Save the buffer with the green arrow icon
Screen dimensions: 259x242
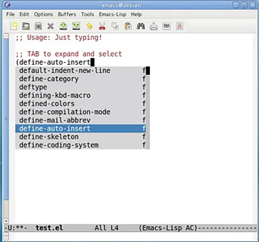click(x=63, y=26)
